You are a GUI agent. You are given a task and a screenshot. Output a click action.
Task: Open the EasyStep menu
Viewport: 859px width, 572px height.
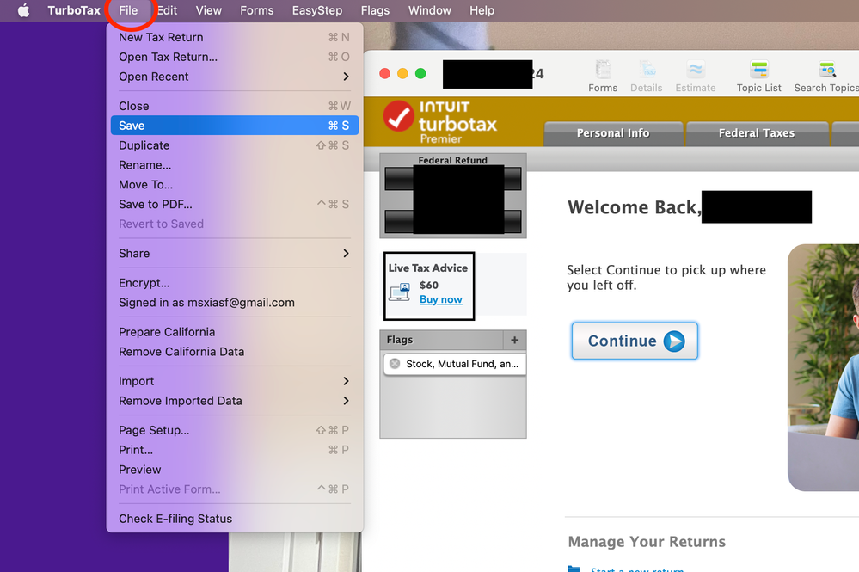[317, 10]
